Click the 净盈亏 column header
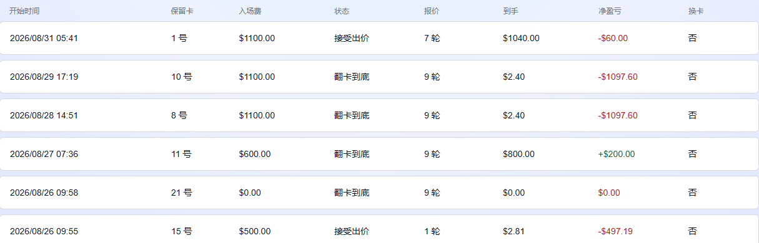Screen dimensions: 759x243 pos(610,11)
